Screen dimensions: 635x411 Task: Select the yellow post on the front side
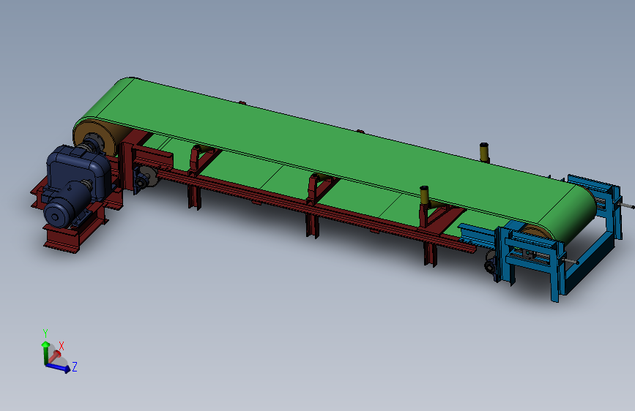click(x=424, y=195)
